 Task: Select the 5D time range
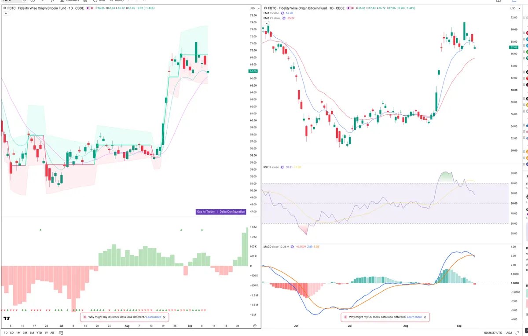[12, 333]
